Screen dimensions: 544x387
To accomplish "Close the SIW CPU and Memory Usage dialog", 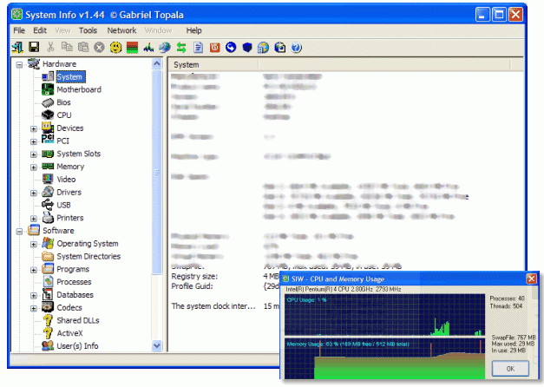I will point(531,279).
